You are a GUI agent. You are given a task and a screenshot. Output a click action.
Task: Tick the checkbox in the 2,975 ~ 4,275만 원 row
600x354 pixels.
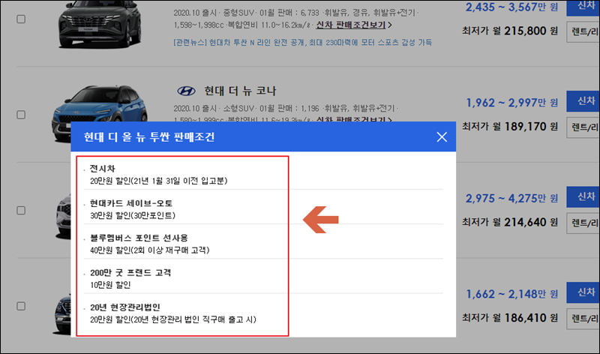pyautogui.click(x=21, y=211)
